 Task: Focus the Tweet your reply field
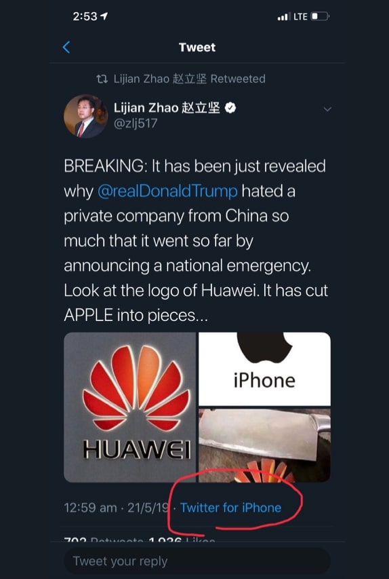tap(197, 561)
